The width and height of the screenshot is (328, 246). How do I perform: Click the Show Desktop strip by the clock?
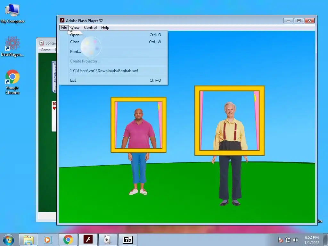[x=326, y=240]
